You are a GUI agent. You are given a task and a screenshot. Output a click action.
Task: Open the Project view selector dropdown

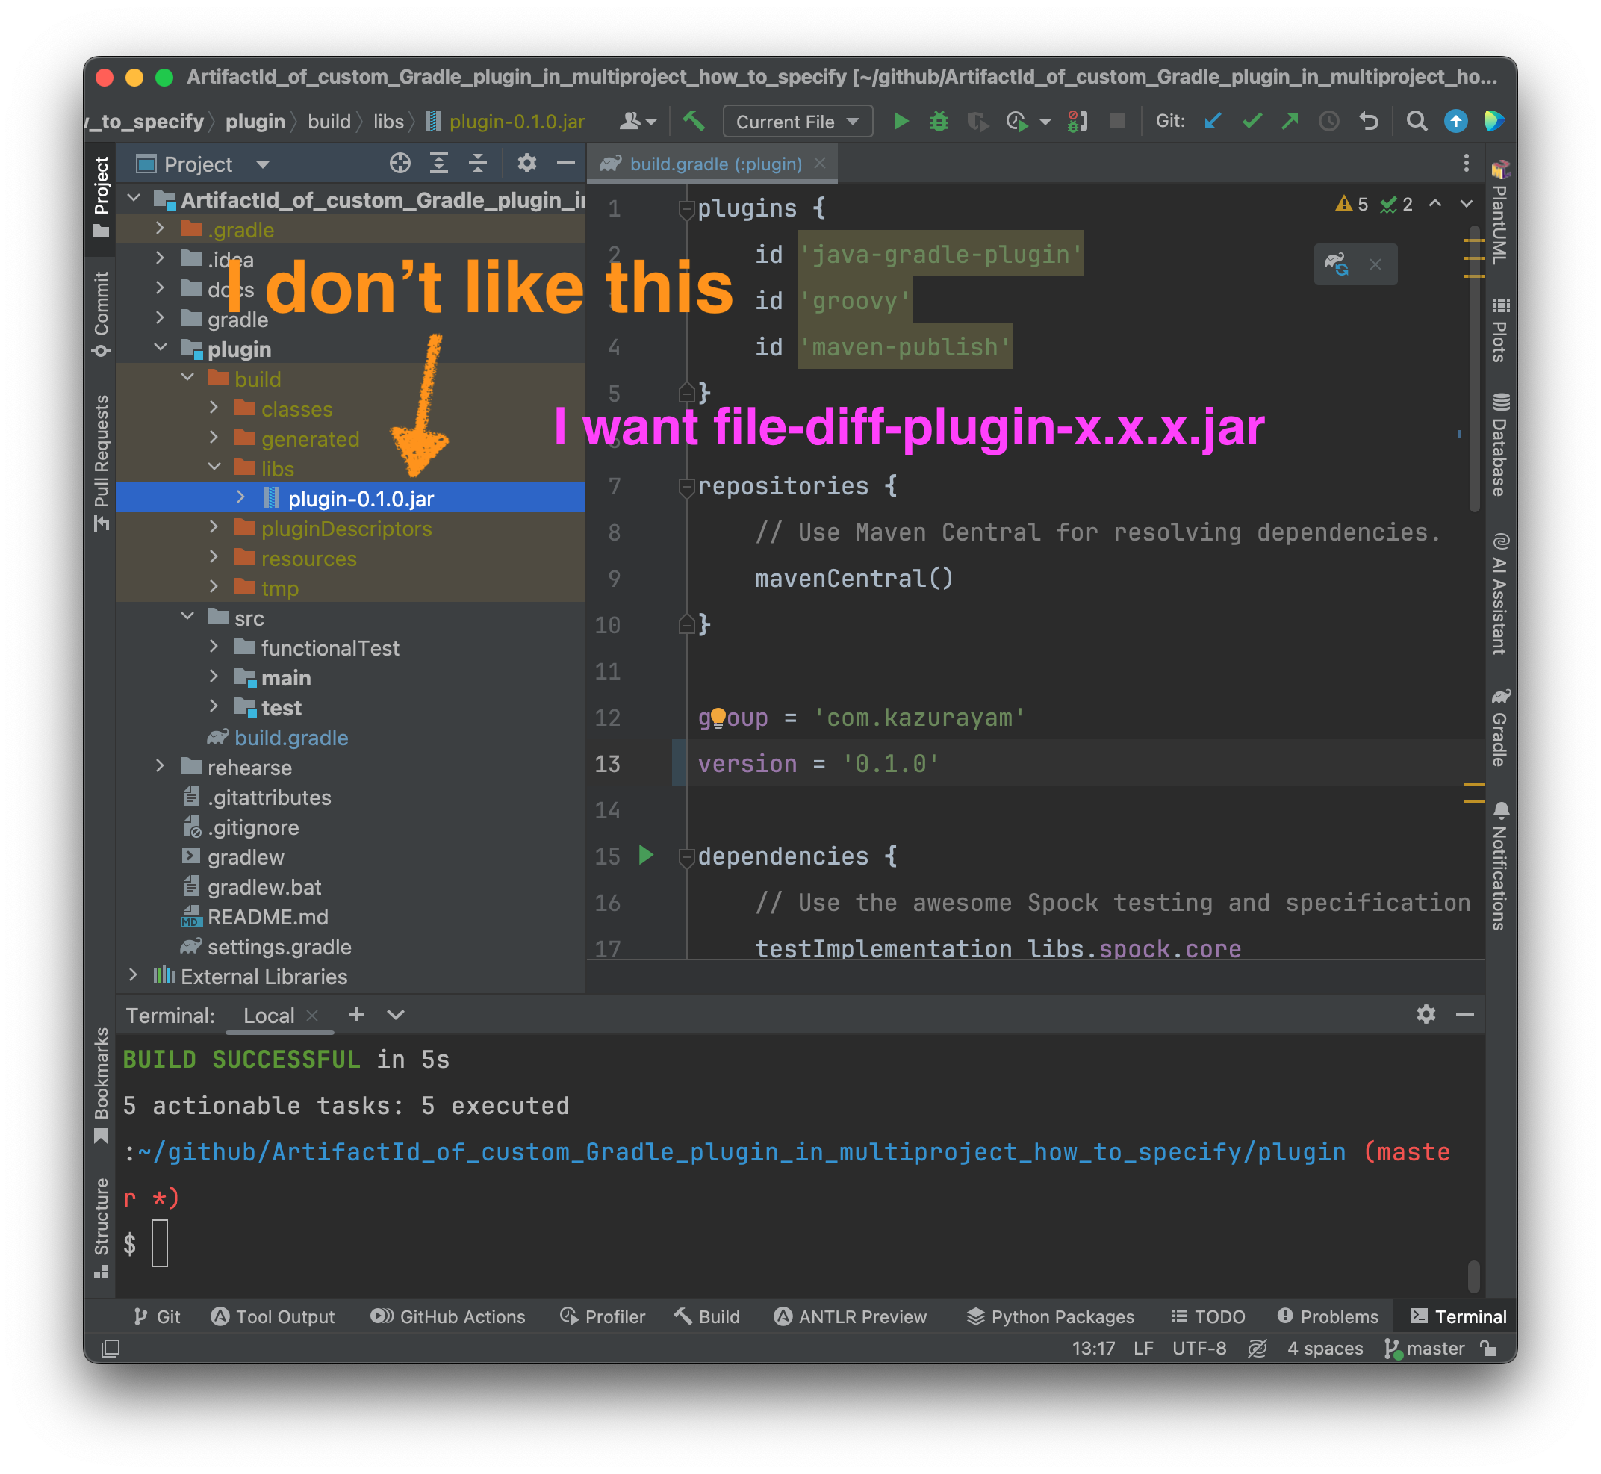coord(264,164)
